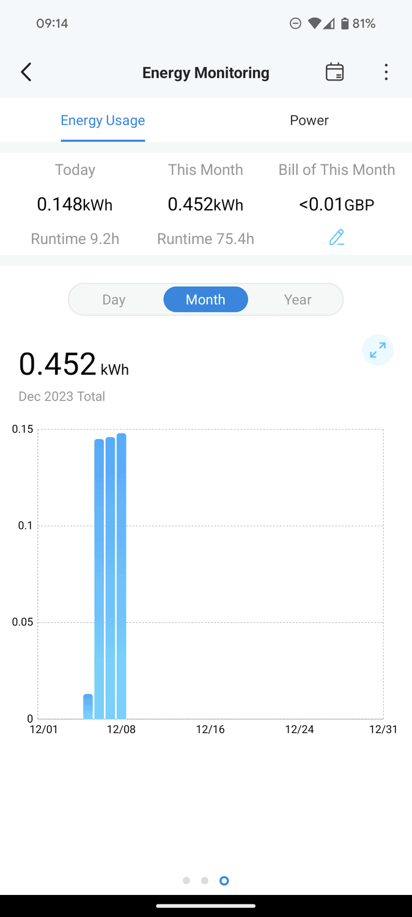Tap the Bill of This Month value

click(336, 204)
